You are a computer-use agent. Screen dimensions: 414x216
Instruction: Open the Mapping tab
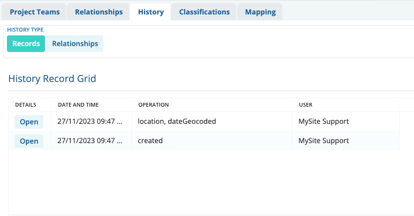click(260, 12)
